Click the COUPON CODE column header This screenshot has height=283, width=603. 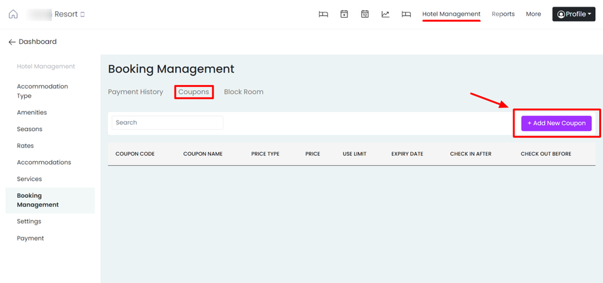(135, 154)
